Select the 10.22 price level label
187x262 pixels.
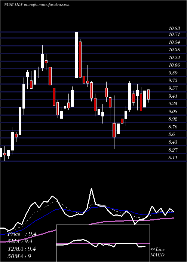click(x=174, y=58)
